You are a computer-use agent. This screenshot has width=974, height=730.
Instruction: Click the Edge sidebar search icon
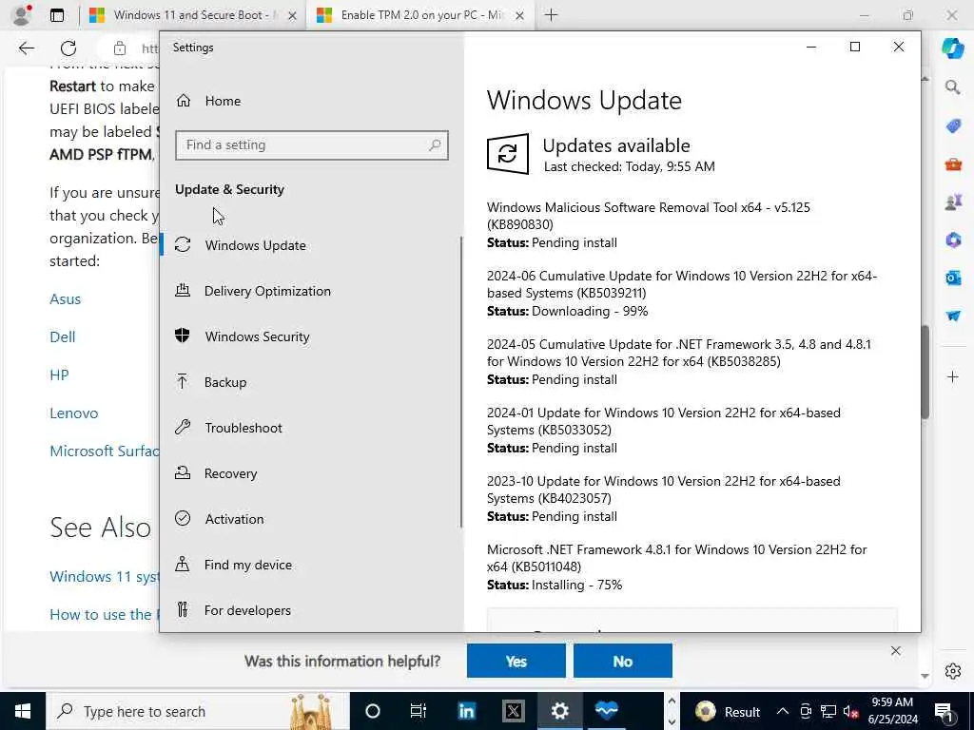952,87
